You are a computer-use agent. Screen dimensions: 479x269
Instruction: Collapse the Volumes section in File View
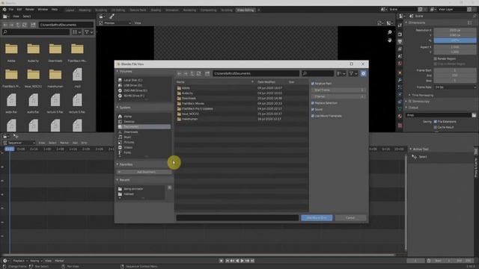[x=118, y=72]
